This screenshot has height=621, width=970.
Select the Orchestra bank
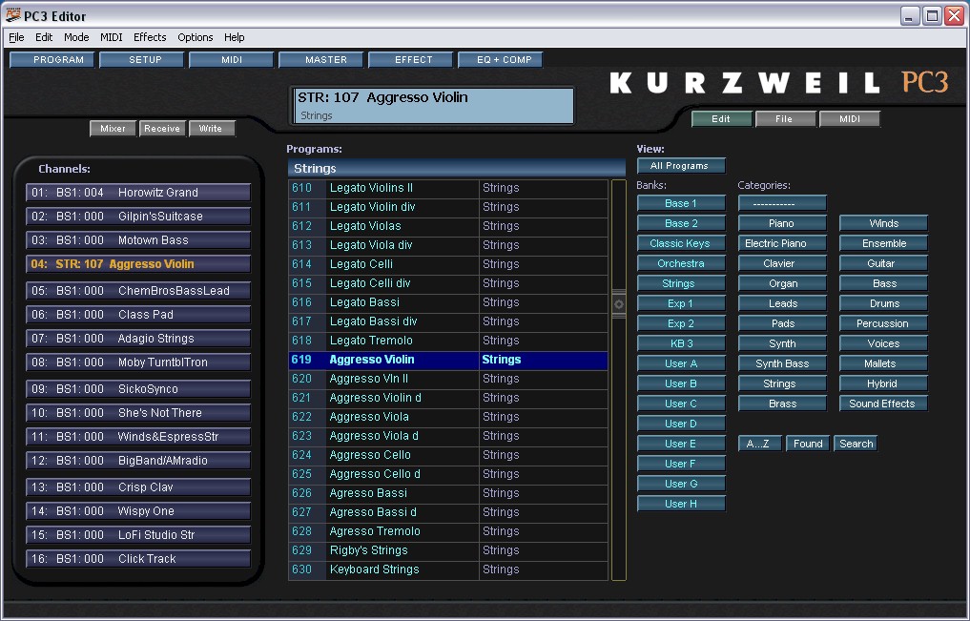(681, 263)
